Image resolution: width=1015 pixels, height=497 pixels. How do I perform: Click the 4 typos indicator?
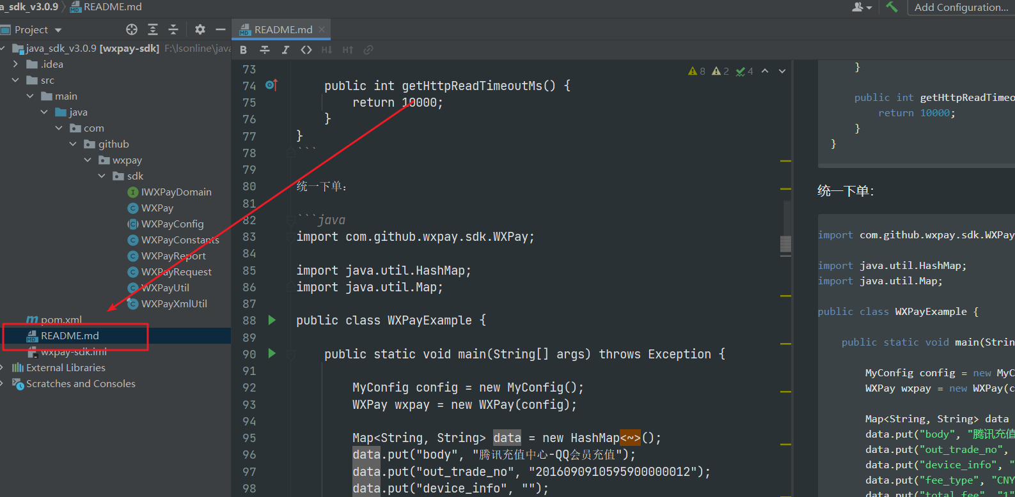pyautogui.click(x=744, y=71)
